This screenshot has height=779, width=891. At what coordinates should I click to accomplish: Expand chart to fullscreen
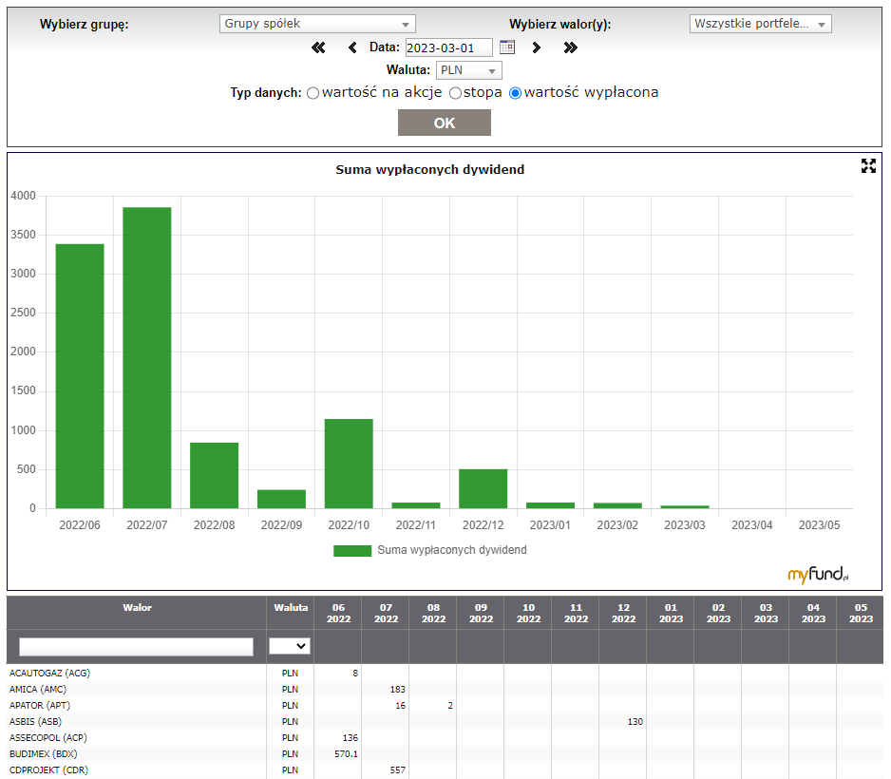tap(868, 166)
